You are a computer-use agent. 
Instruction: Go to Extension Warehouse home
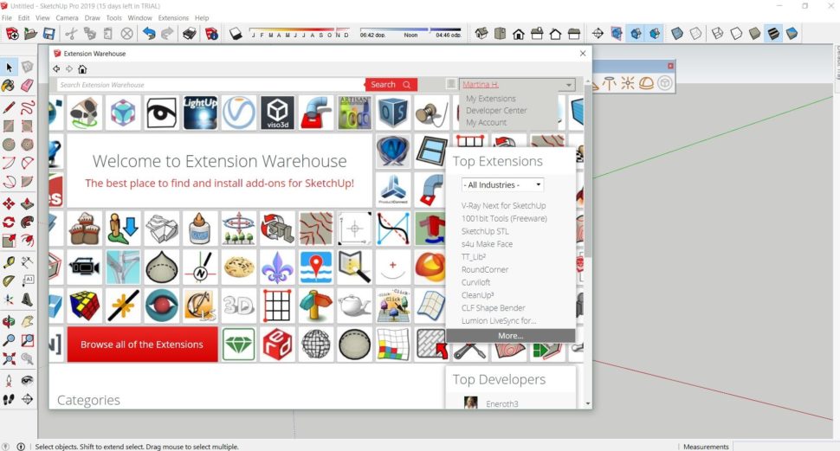pyautogui.click(x=82, y=69)
